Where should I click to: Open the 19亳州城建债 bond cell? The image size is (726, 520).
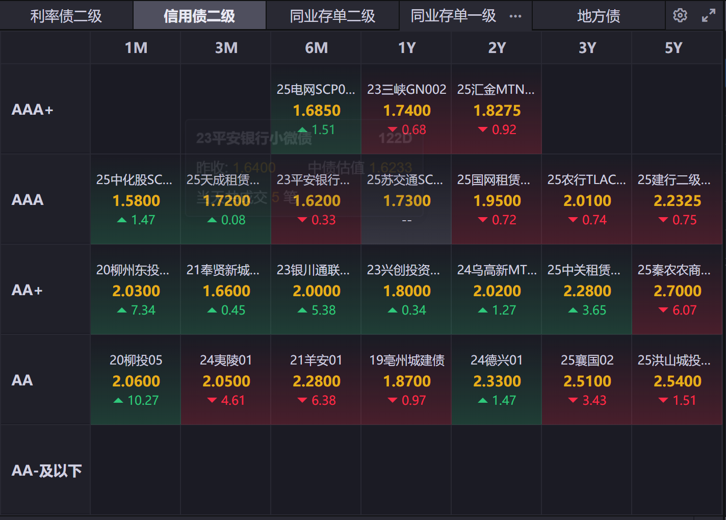tap(406, 380)
